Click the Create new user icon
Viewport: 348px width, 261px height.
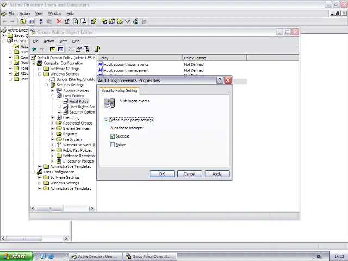click(x=104, y=22)
